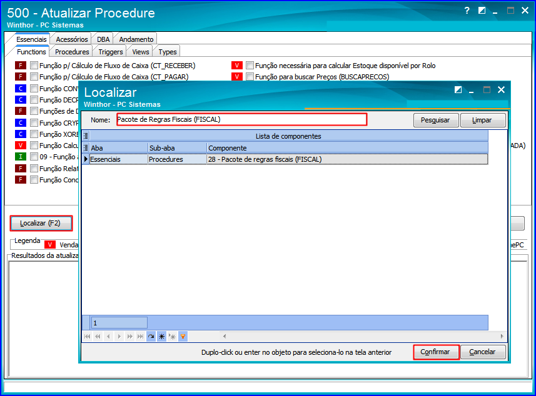The width and height of the screenshot is (536, 396).
Task: Click the skin/theme icon in Localizar title bar
Action: pos(458,90)
